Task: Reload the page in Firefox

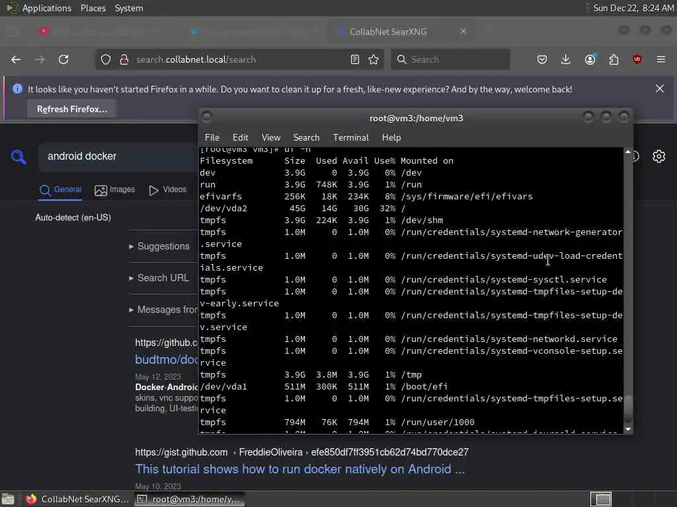Action: pyautogui.click(x=63, y=59)
